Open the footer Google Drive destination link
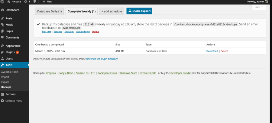The image size is (272, 123). pos(66,73)
